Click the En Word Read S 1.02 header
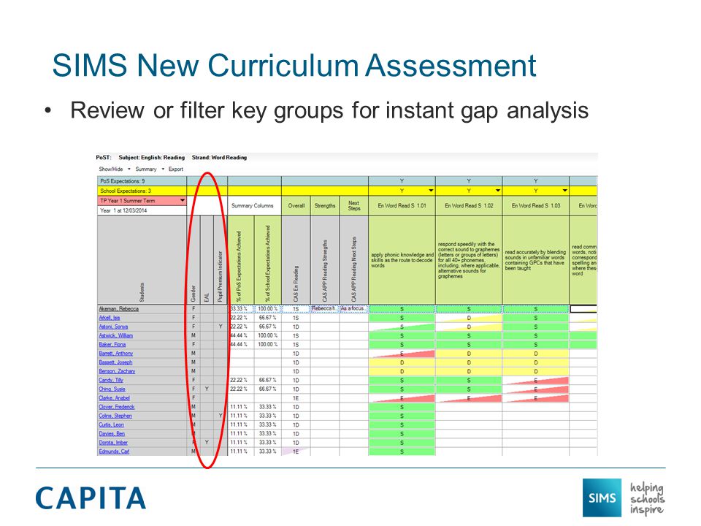 click(469, 206)
